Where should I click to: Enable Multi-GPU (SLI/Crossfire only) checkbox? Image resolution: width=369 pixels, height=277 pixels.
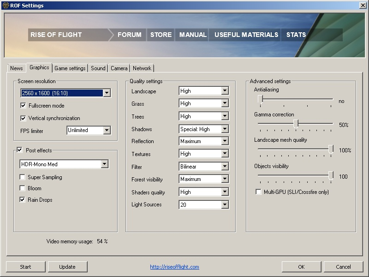coord(258,192)
